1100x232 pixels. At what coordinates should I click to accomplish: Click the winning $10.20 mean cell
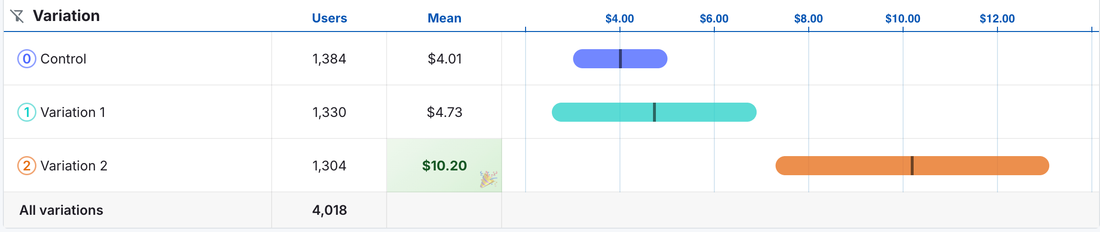[x=444, y=166]
